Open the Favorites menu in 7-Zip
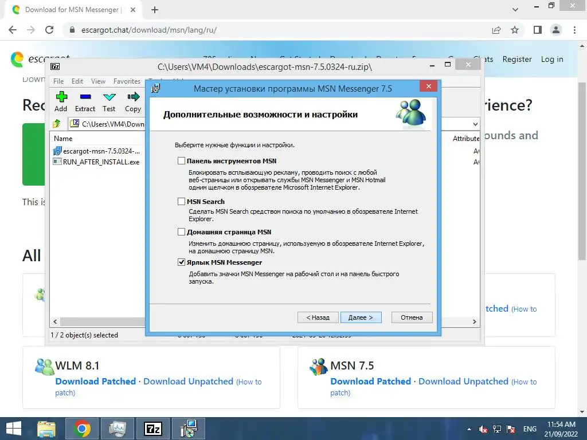 pyautogui.click(x=127, y=81)
